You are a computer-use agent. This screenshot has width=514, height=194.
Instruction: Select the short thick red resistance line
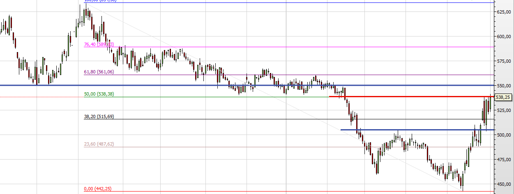(x=411, y=96)
